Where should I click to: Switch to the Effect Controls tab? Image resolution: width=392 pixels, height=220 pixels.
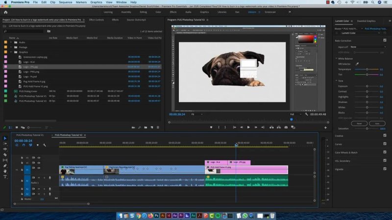96,20
